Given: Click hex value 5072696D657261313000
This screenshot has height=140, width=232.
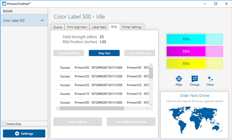Looking at the screenshot, I should pyautogui.click(x=107, y=102).
